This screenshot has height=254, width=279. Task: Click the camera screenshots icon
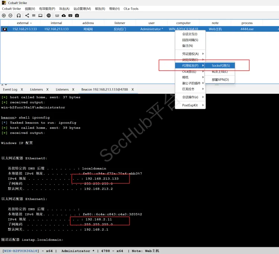click(x=77, y=16)
